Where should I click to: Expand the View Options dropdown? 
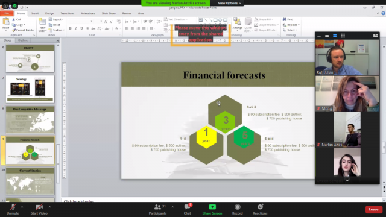click(x=229, y=3)
